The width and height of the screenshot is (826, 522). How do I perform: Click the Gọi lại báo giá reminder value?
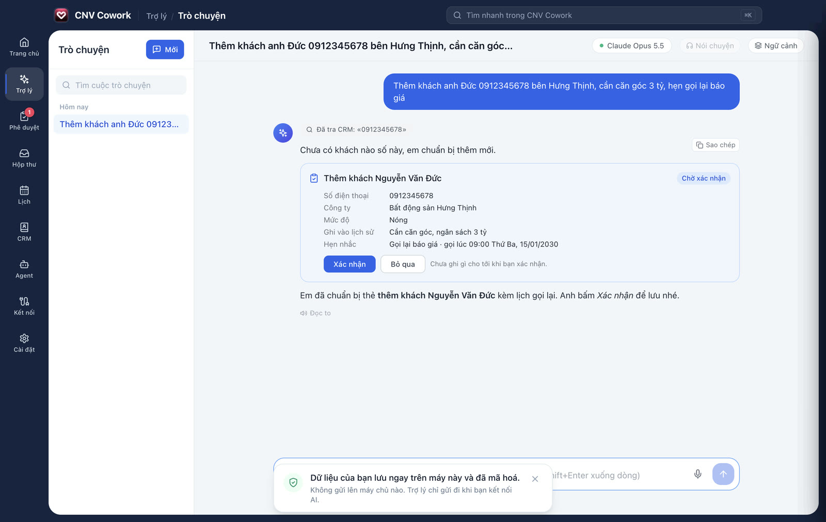tap(474, 244)
